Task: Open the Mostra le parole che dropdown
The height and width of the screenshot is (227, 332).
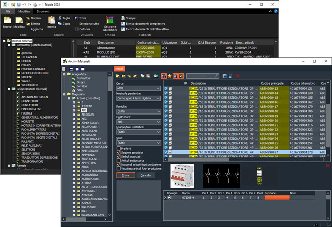Action: [139, 98]
